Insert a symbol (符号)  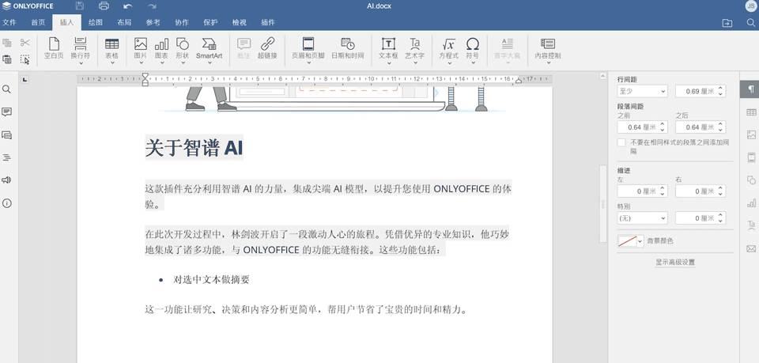click(x=473, y=48)
